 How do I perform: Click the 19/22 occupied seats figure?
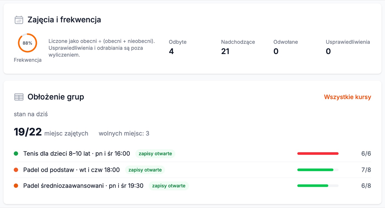click(28, 132)
